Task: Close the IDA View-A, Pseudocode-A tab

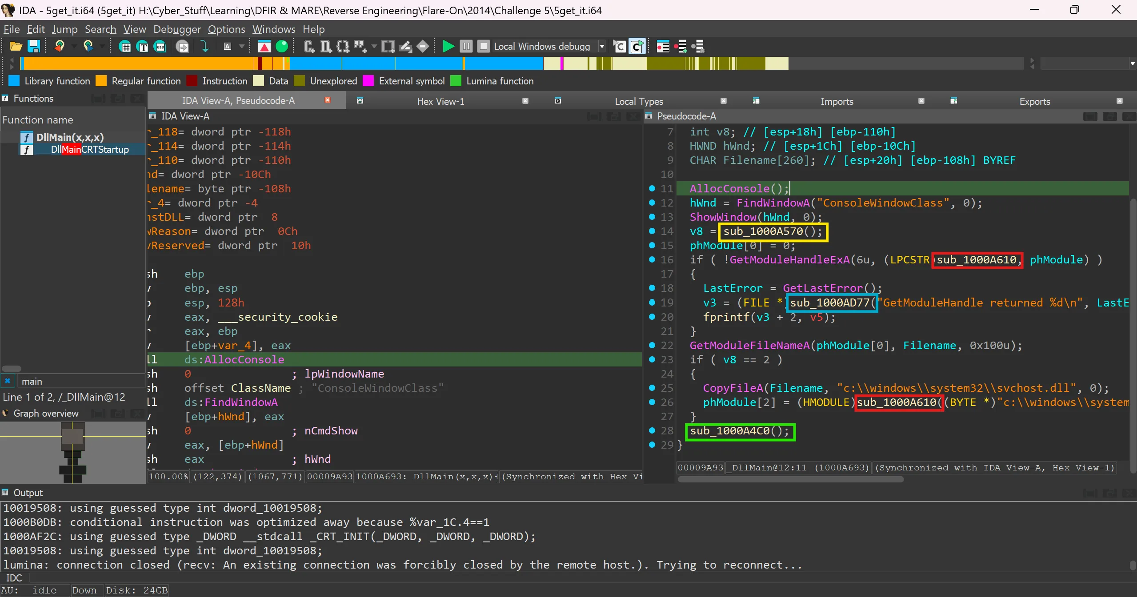Action: click(x=328, y=100)
